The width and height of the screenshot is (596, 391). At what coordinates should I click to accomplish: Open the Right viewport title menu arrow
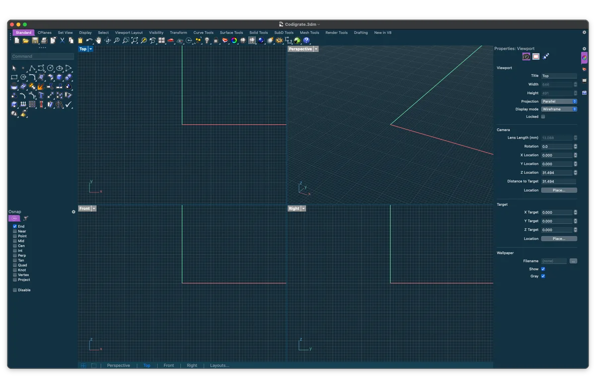303,209
